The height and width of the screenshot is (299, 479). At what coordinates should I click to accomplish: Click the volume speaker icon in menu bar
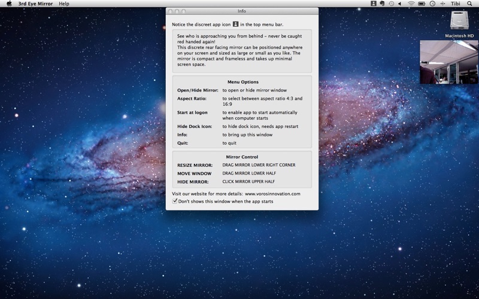coord(399,4)
